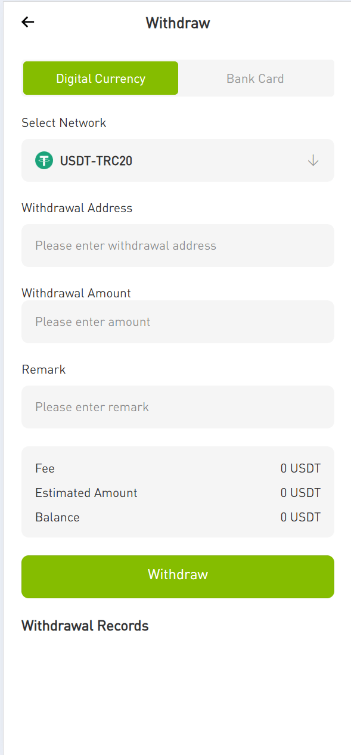Switch to the Bank Card tab
Image resolution: width=351 pixels, height=755 pixels.
click(255, 78)
